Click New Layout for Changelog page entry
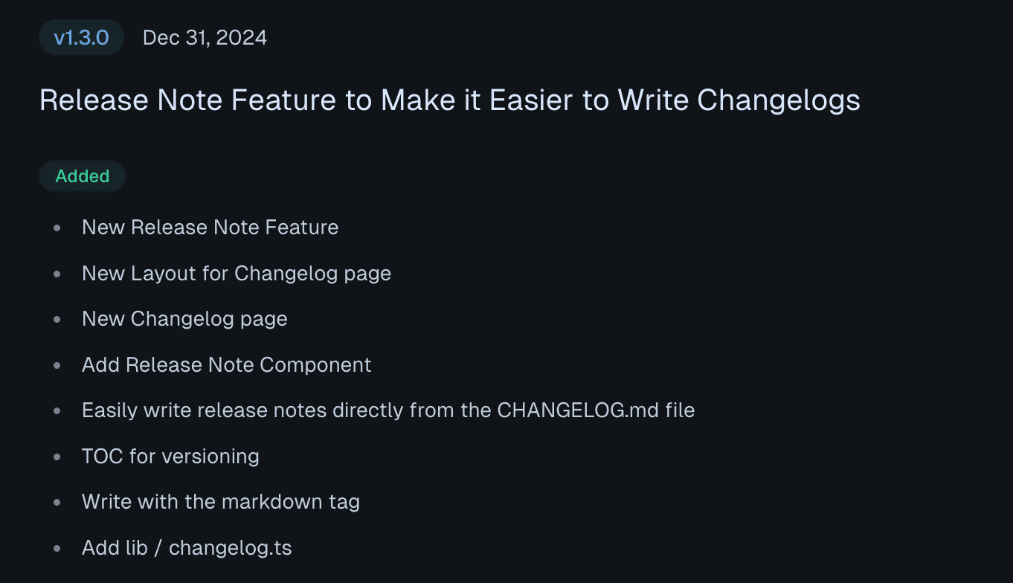Viewport: 1013px width, 583px height. click(236, 274)
